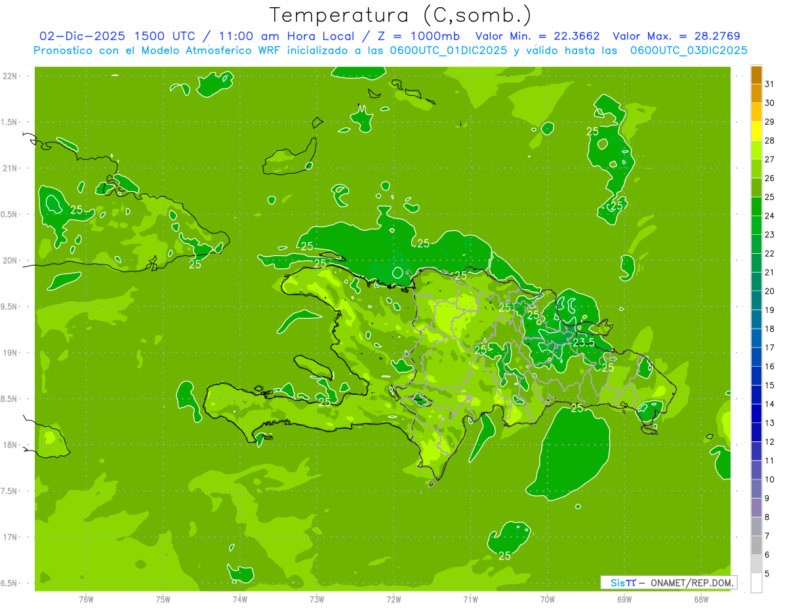Click legend value '14'
This screenshot has height=608, width=787.
[770, 404]
